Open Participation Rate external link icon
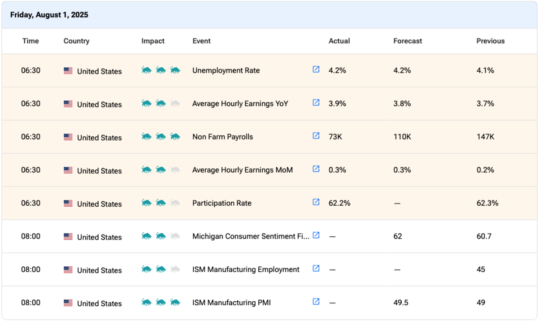 click(316, 202)
